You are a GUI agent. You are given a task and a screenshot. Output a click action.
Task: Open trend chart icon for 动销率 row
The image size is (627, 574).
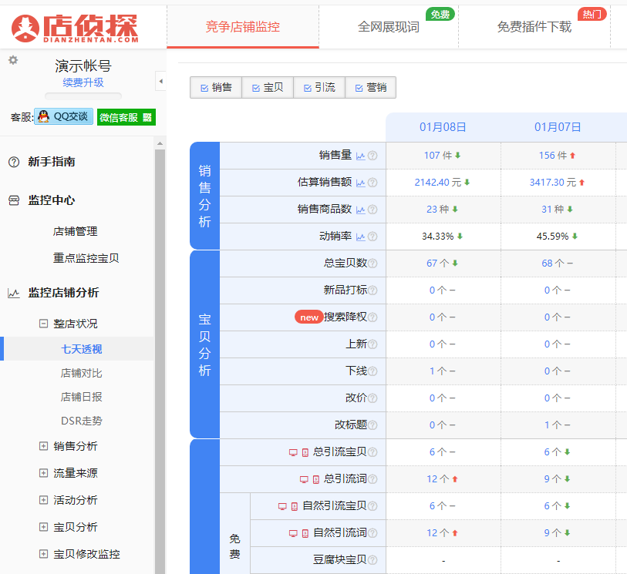360,237
